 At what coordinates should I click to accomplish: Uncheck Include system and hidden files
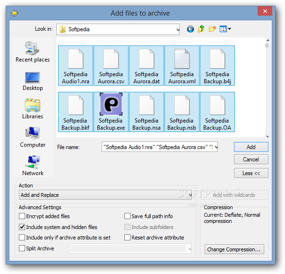[x=22, y=227]
